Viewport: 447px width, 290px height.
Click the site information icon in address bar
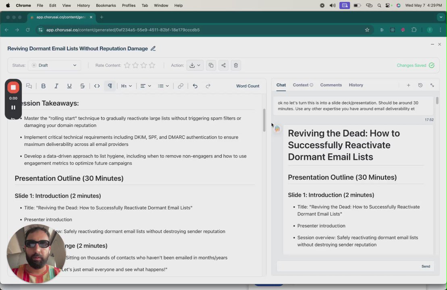40,30
